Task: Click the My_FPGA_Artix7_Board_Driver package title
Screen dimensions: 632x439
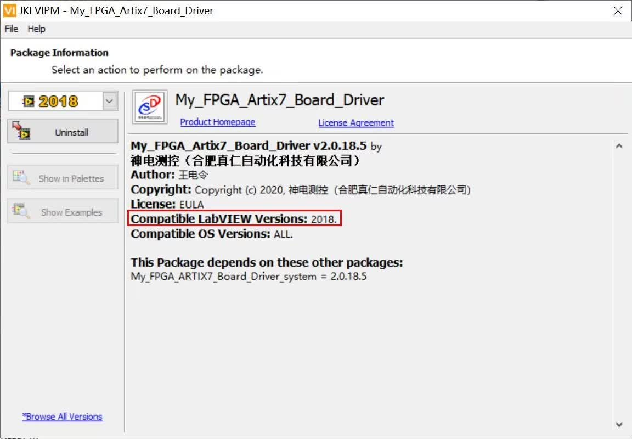Action: 279,100
